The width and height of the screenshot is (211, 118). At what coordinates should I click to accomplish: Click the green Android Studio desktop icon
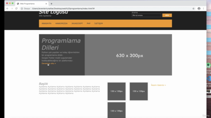pos(208,66)
